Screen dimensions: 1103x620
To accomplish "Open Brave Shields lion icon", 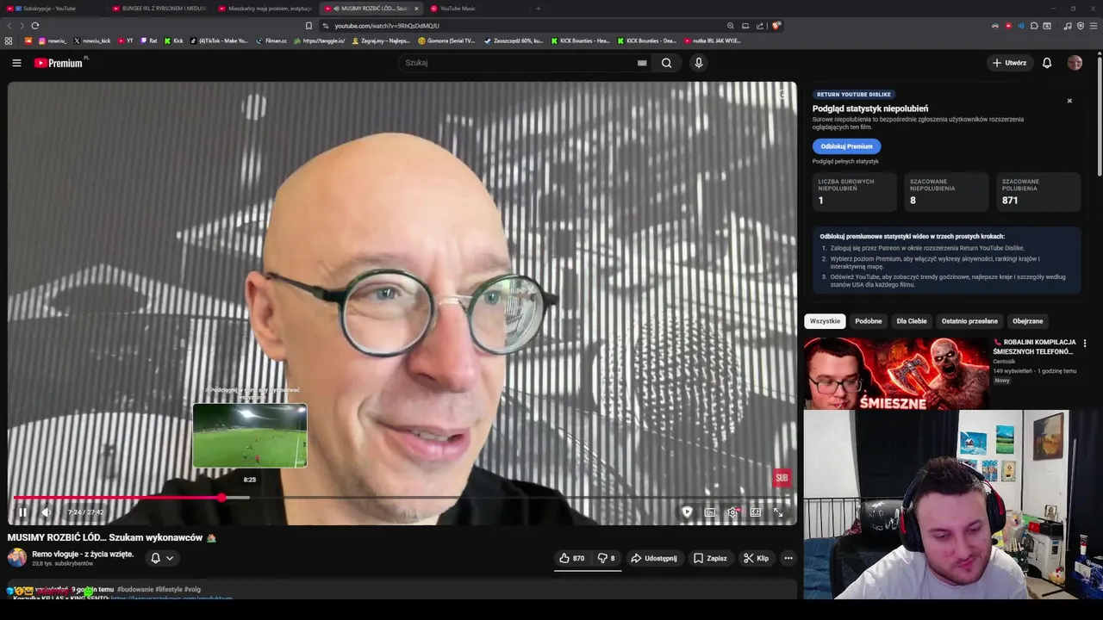I will 776,26.
